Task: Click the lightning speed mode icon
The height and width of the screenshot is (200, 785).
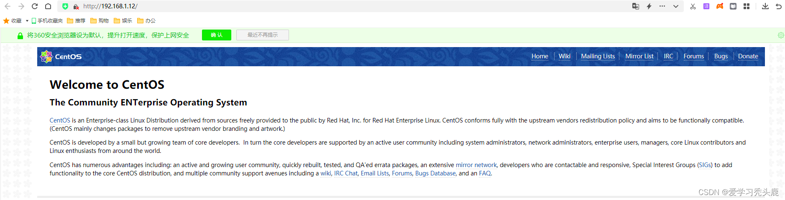Action: (649, 6)
